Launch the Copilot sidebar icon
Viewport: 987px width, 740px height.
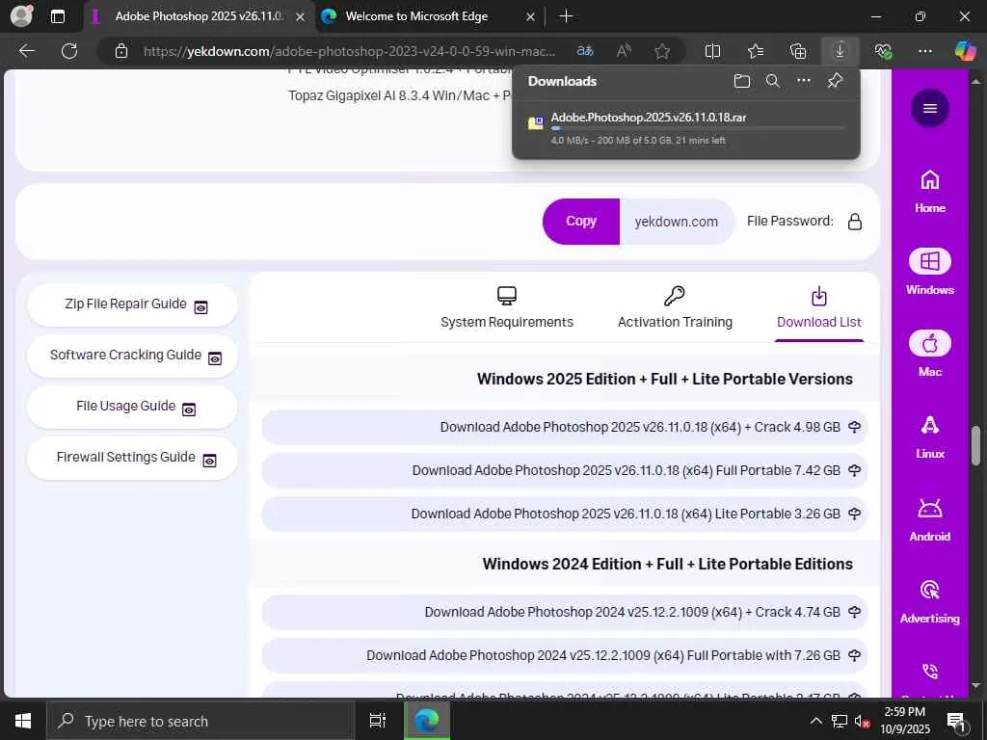click(x=965, y=51)
